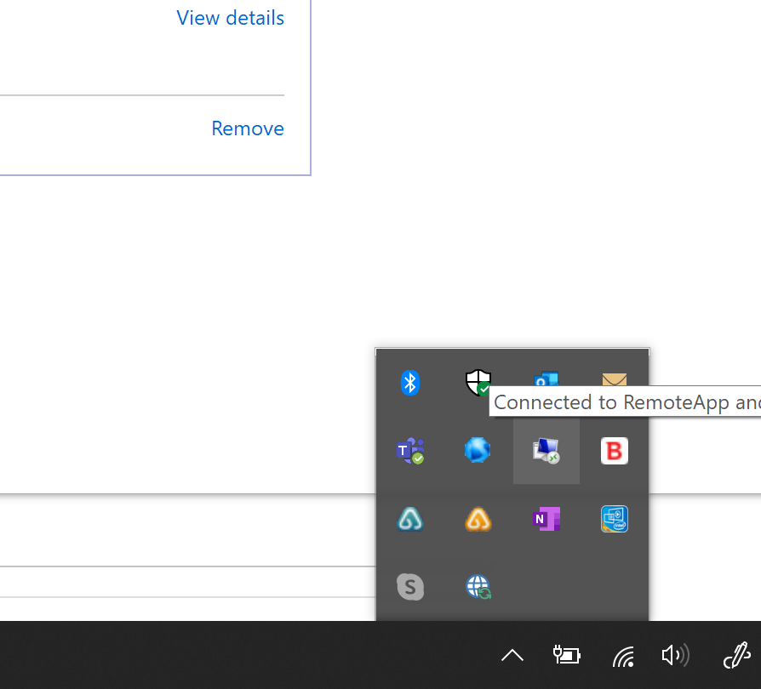Click the Remove link
The width and height of the screenshot is (761, 689).
pyautogui.click(x=248, y=128)
